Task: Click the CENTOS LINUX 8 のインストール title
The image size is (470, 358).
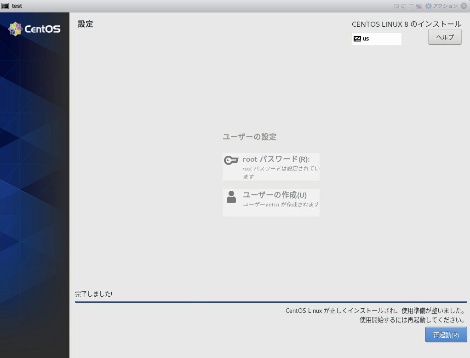Action: tap(407, 24)
